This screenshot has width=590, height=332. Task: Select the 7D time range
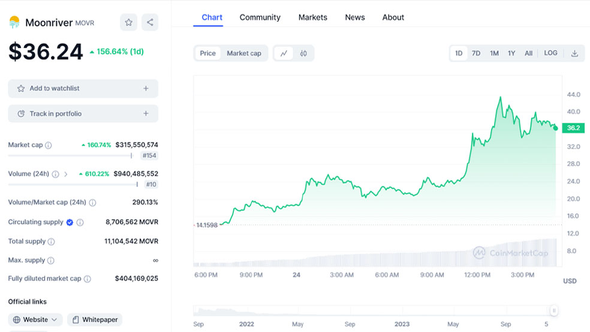point(476,53)
